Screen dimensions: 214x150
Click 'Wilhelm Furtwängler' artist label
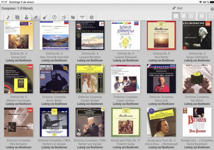point(19,101)
